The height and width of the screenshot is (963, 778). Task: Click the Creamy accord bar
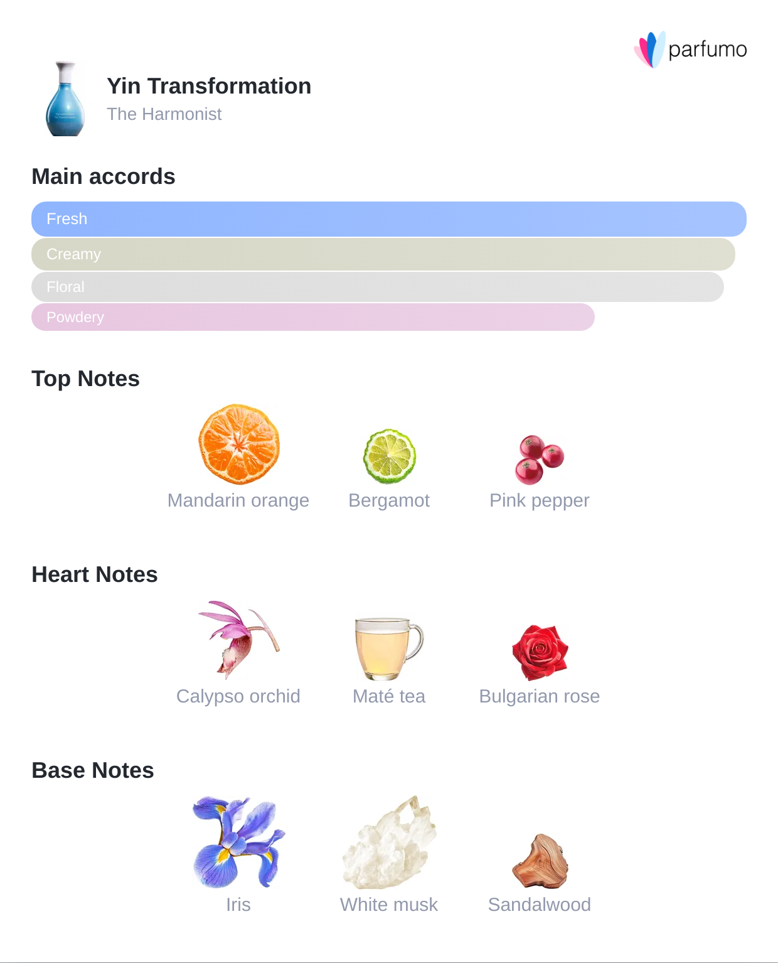coord(383,254)
